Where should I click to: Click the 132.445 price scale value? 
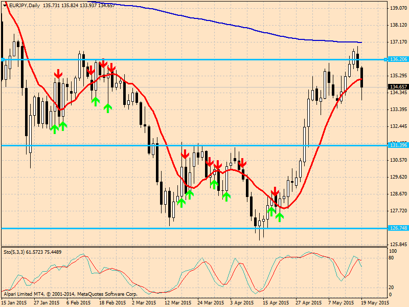point(398,126)
